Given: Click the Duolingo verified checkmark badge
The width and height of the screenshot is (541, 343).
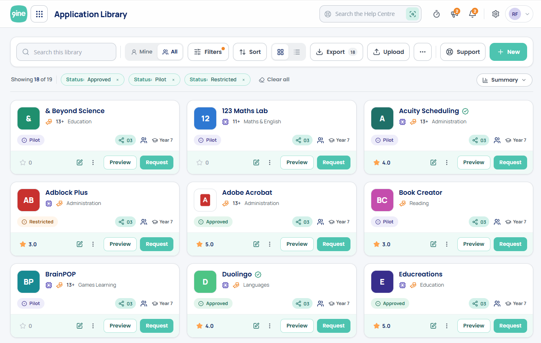Looking at the screenshot, I should [x=258, y=274].
